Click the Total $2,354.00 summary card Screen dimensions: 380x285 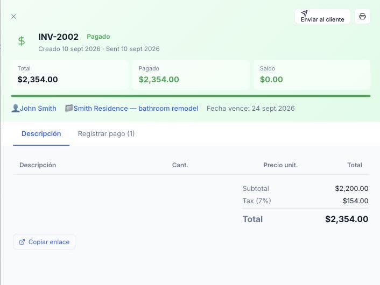[x=71, y=75]
